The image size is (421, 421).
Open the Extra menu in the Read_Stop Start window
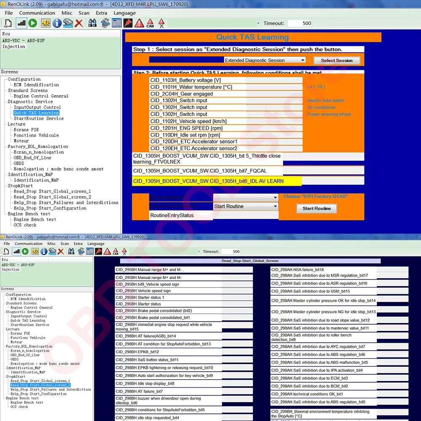pos(78,243)
